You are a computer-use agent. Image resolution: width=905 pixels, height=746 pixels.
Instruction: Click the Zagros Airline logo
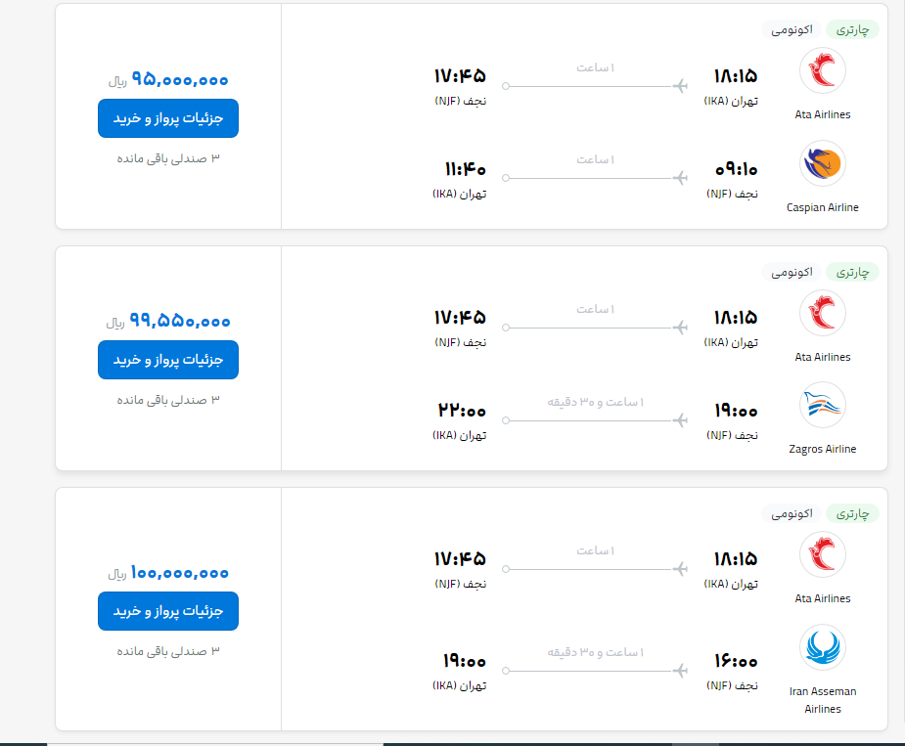coord(823,405)
